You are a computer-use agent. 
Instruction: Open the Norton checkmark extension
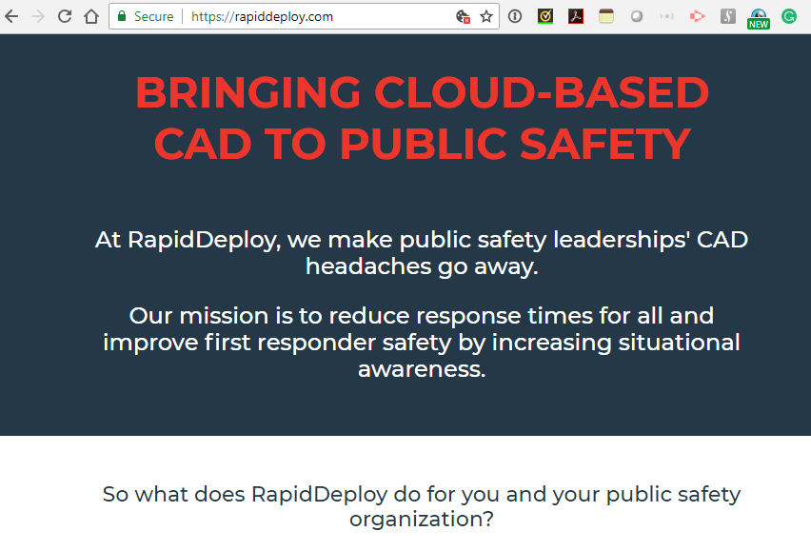545,16
